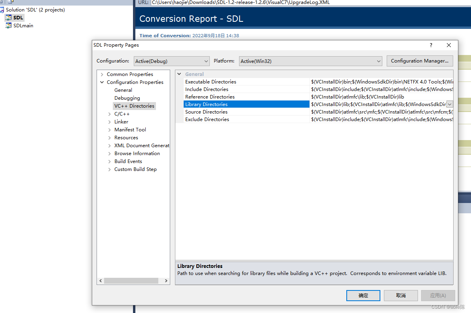Expand the XML Document Generator node

(x=109, y=145)
